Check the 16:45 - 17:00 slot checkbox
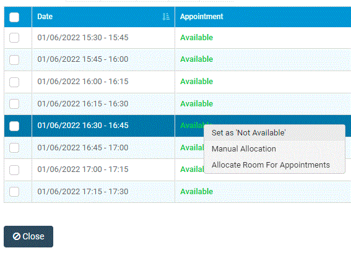The image size is (351, 253). click(x=14, y=148)
